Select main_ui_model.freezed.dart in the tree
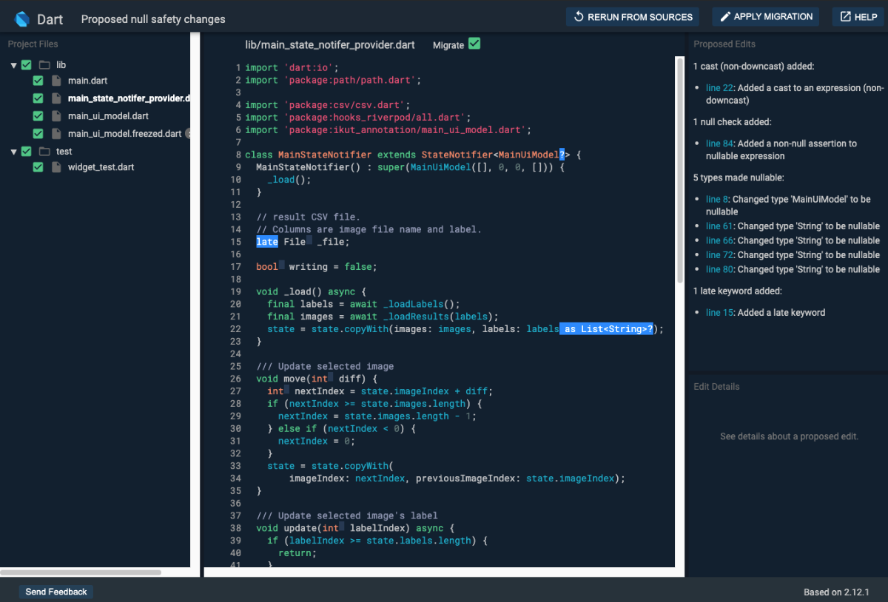 [x=124, y=134]
